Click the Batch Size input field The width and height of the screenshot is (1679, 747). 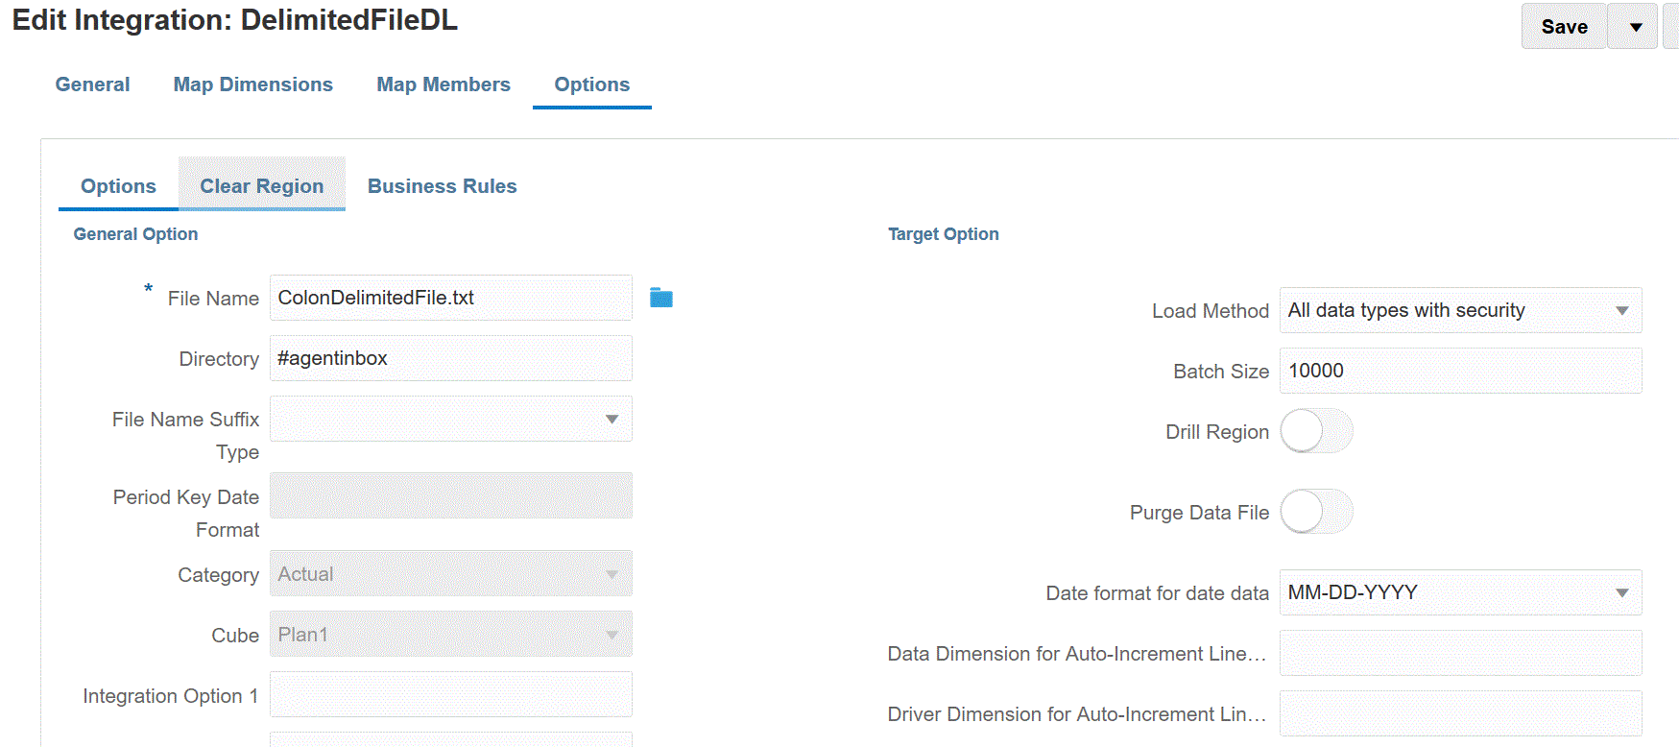(x=1460, y=371)
